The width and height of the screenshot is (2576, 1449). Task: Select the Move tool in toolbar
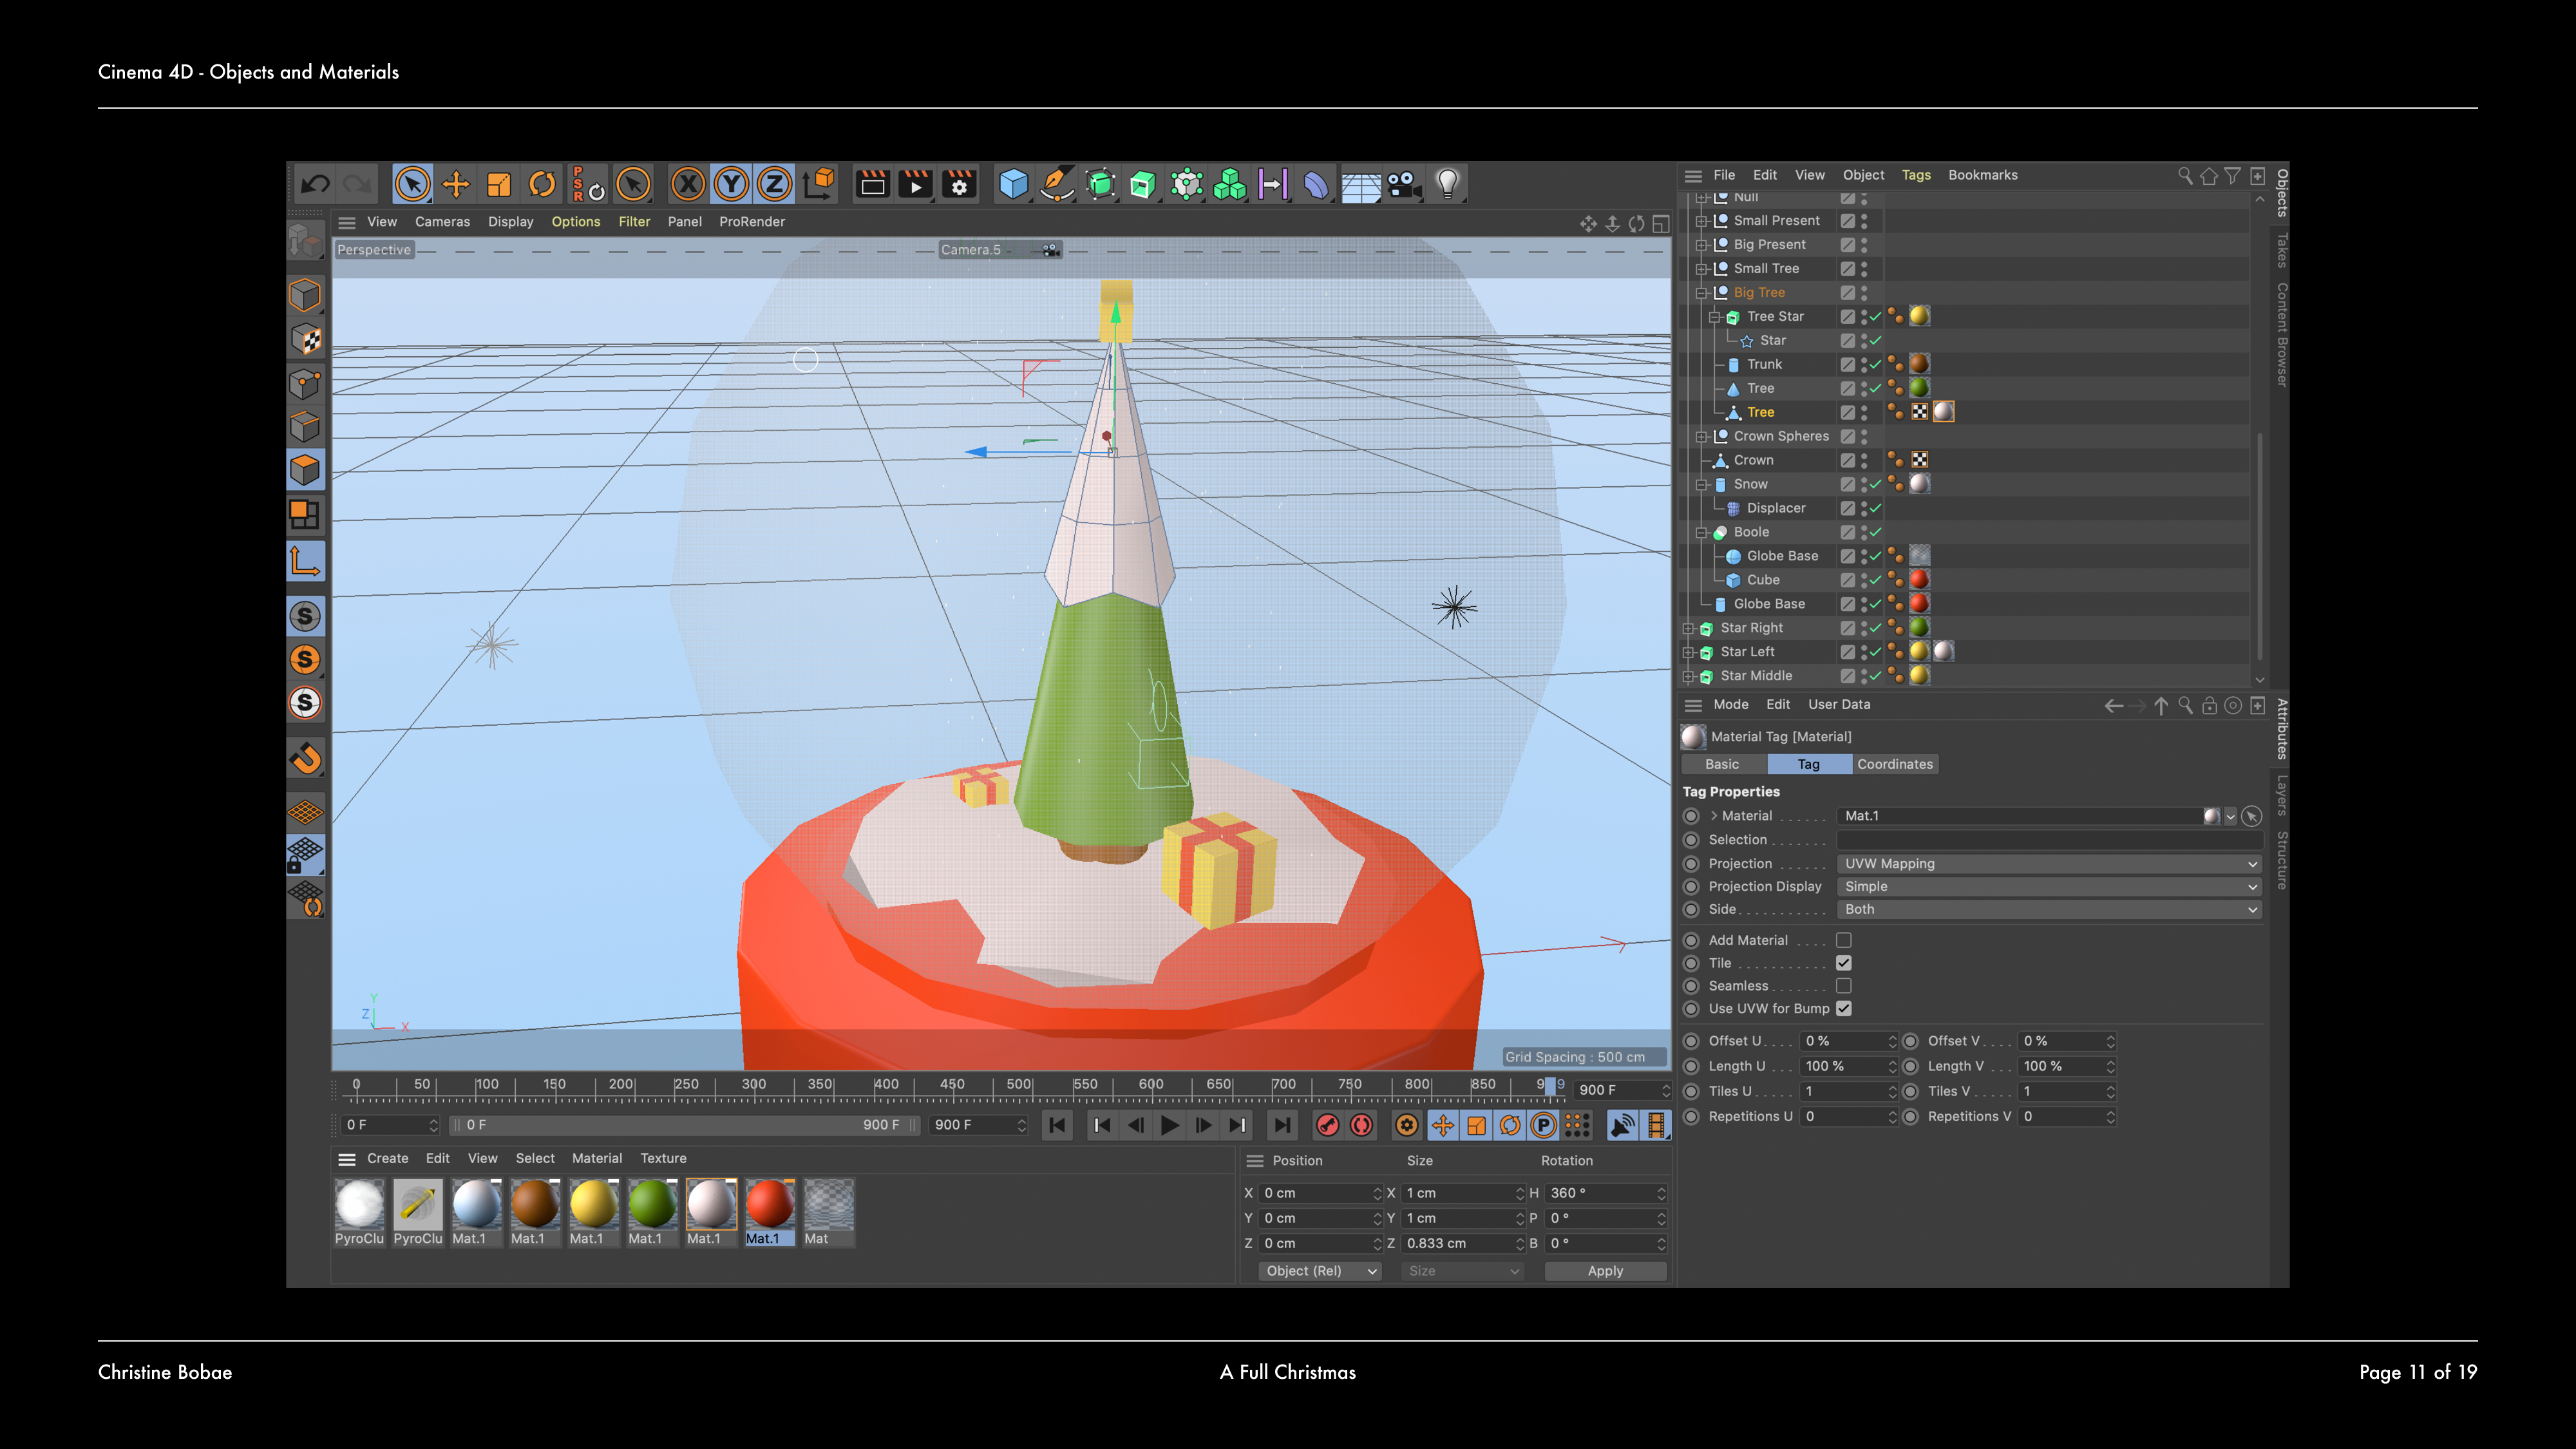(x=456, y=184)
